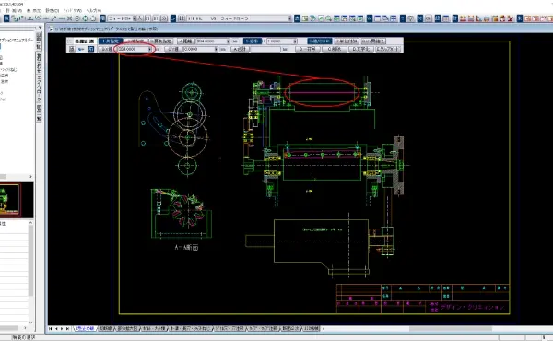This screenshot has height=341, width=553.
Task: Click the diagonal line tool icon
Action: coord(54,18)
